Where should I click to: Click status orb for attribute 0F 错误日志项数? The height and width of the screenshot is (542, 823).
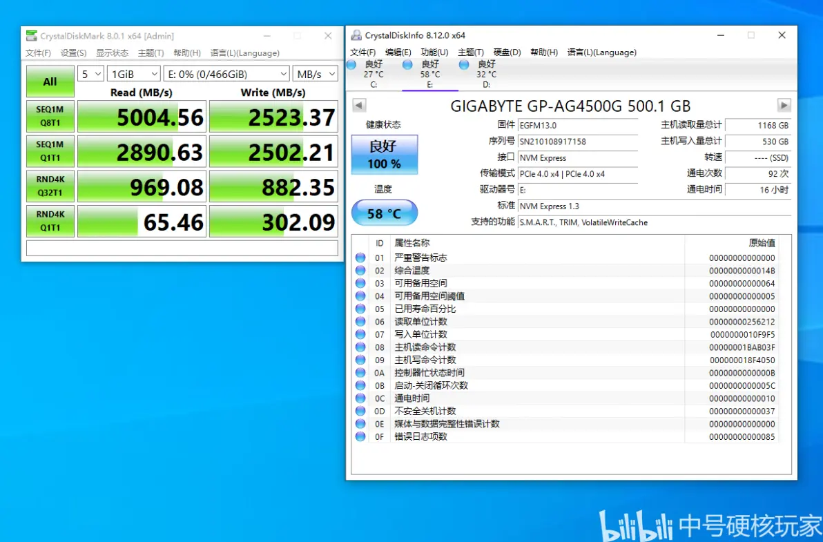click(x=360, y=436)
